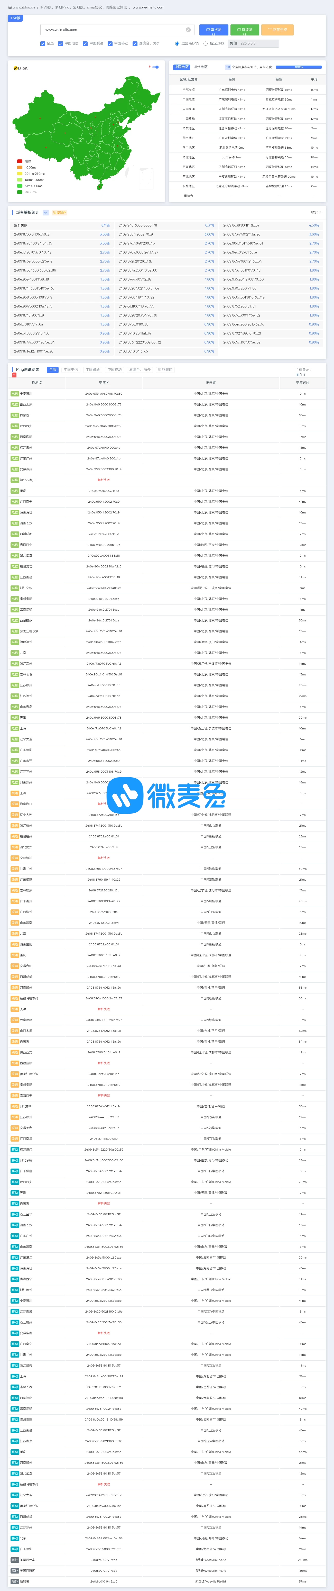
Task: Click the blue 单次测试 button
Action: [214, 30]
